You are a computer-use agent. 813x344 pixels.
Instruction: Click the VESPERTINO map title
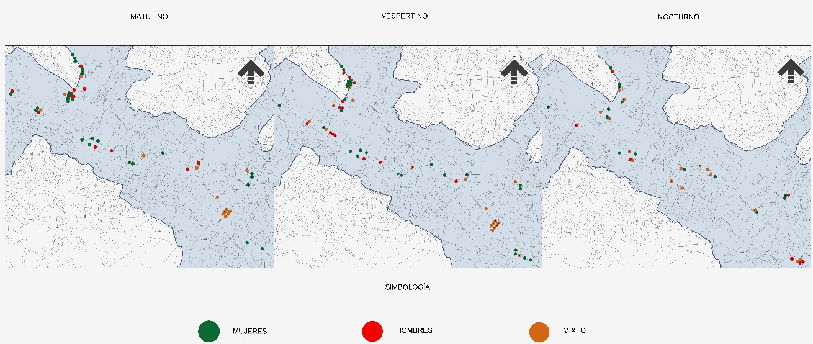tap(404, 16)
